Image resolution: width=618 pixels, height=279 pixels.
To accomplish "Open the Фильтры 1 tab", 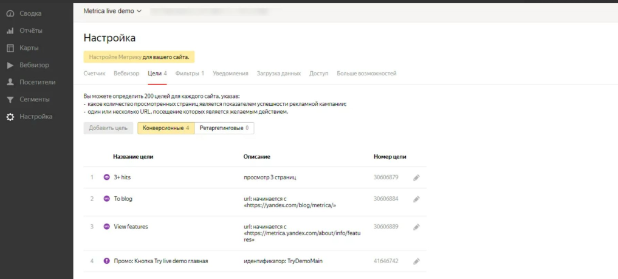I will [190, 74].
